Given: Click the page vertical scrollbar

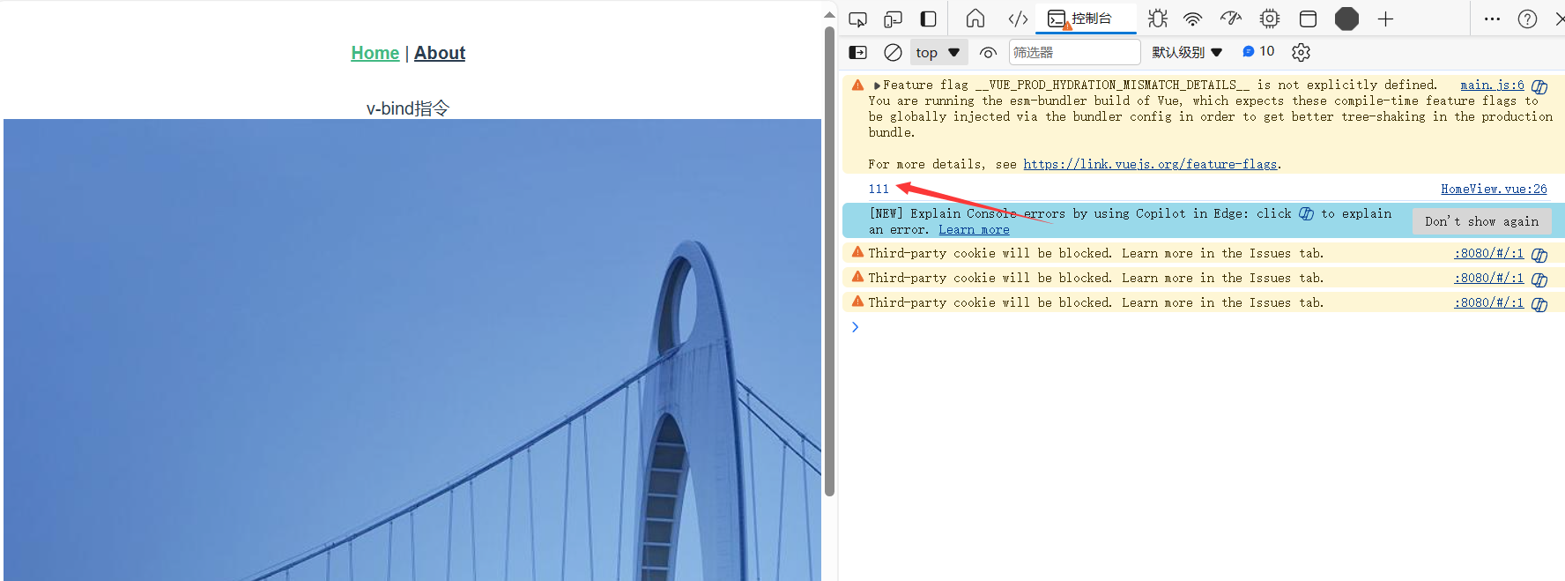Looking at the screenshot, I should tap(829, 261).
